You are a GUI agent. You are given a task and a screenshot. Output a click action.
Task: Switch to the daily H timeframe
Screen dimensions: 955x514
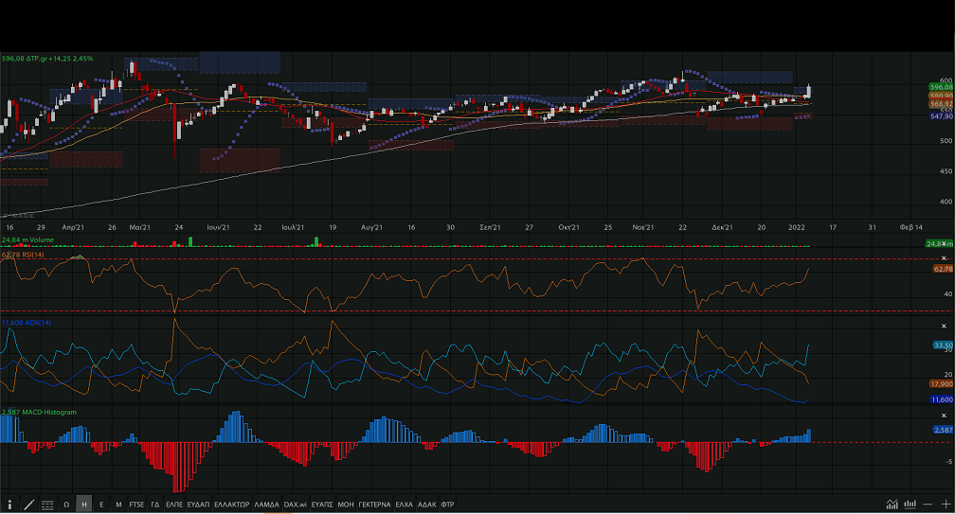click(84, 505)
